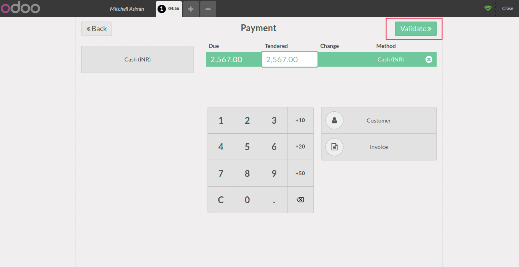
Task: Tap numpad digit 2
Action: [247, 120]
